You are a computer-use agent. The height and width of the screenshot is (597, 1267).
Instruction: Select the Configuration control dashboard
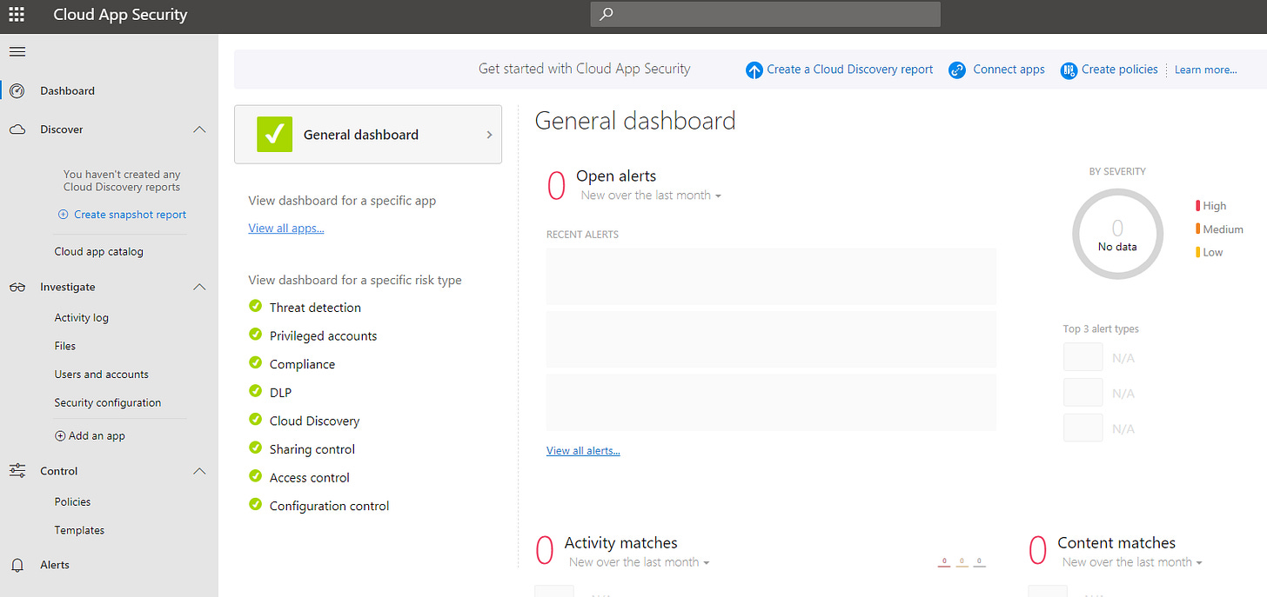(329, 506)
